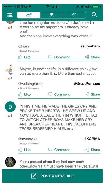Click the share icon under #KARMA tale

(x=87, y=150)
